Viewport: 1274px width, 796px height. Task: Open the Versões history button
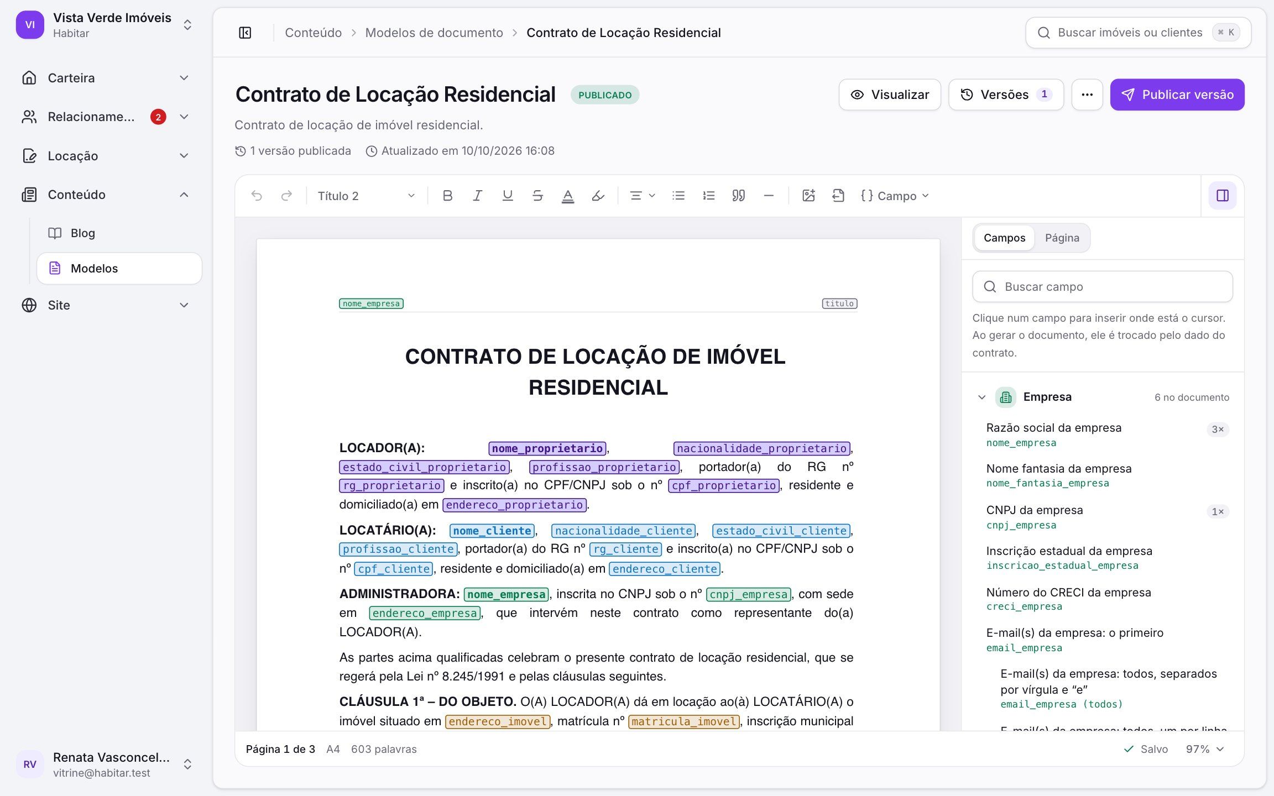pos(1006,95)
